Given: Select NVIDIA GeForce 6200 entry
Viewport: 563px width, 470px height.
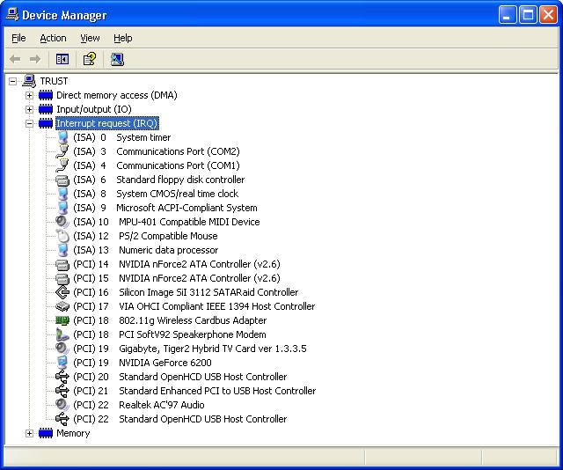Looking at the screenshot, I should click(x=143, y=363).
